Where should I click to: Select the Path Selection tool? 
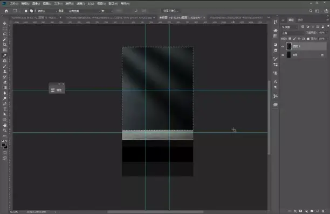pos(5,115)
